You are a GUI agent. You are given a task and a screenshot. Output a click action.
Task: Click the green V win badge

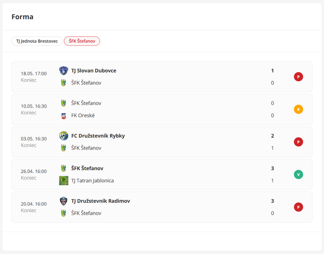coord(299,175)
